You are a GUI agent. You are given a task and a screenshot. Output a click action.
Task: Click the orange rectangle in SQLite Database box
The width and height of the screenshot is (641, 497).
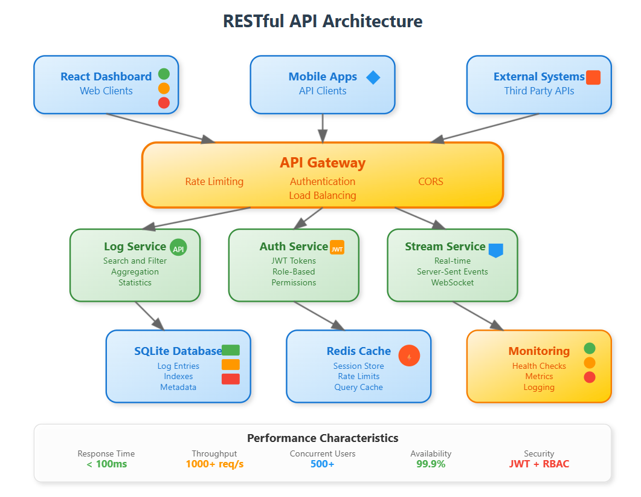231,365
